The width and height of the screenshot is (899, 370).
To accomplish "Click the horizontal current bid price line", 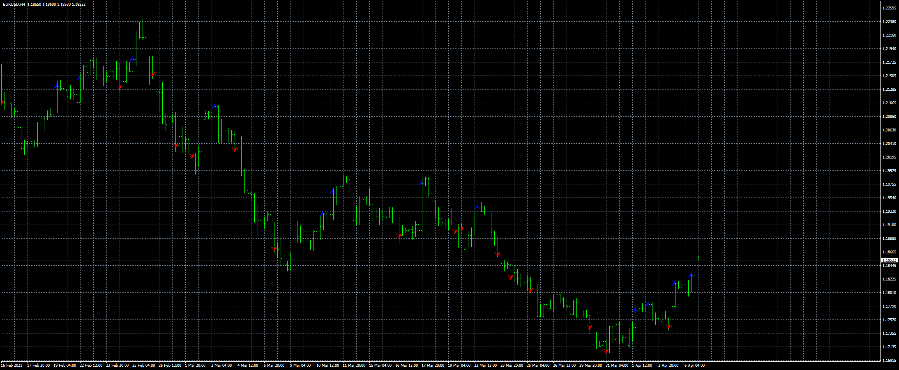I will (440, 260).
